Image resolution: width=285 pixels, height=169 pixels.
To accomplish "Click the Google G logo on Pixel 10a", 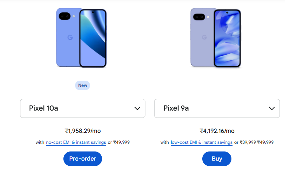I will [x=70, y=37].
